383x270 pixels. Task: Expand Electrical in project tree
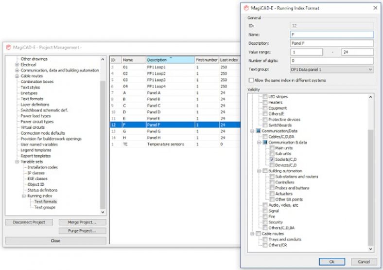coord(17,65)
